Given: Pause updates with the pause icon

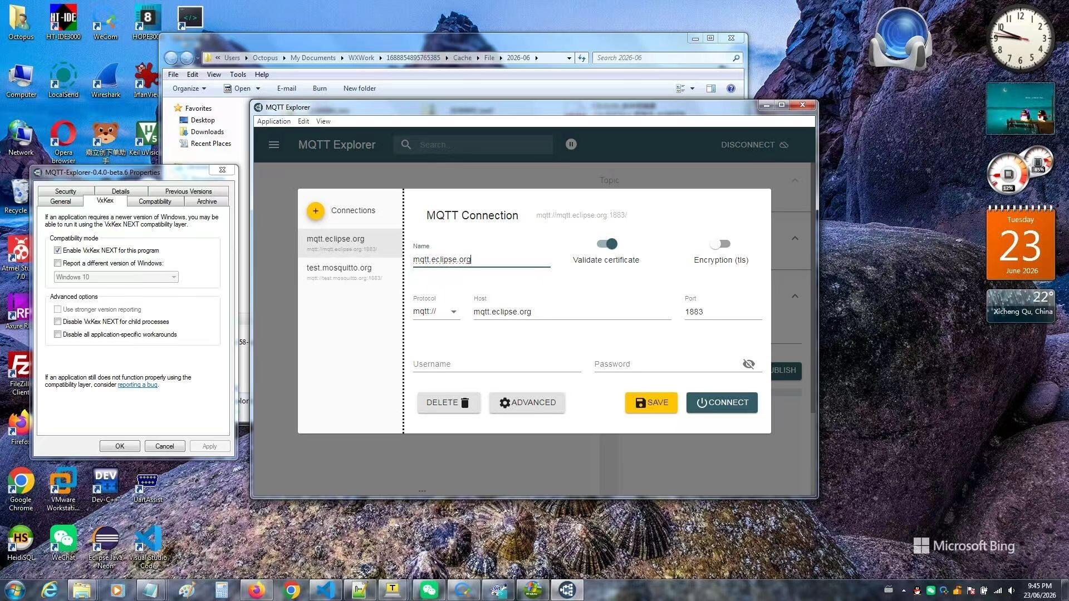Looking at the screenshot, I should (571, 144).
